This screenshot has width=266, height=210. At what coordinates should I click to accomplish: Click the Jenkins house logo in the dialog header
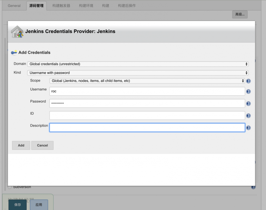tap(17, 31)
